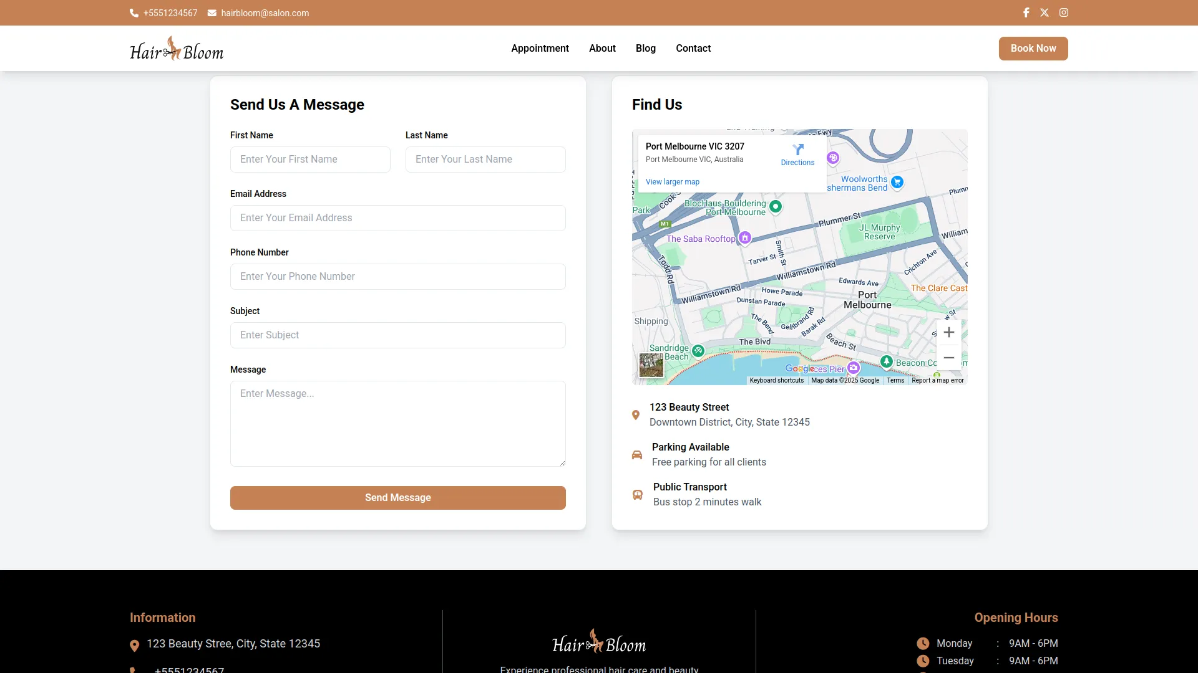Open the Facebook social icon
Image resolution: width=1198 pixels, height=673 pixels.
[1026, 12]
